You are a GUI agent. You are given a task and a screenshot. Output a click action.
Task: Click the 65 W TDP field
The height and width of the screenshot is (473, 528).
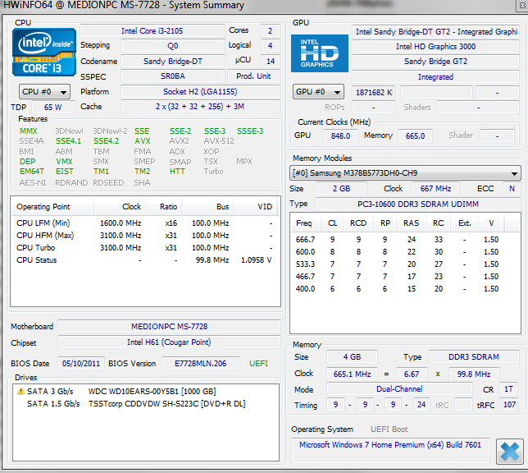(52, 108)
